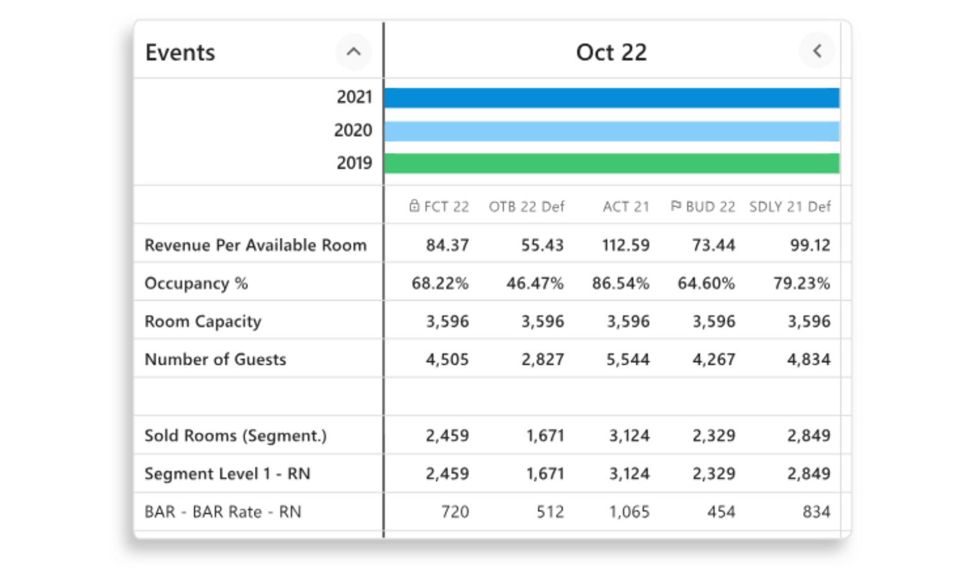Image resolution: width=974 pixels, height=570 pixels.
Task: Click RevPAR SDLY value 99.12
Action: pos(810,245)
